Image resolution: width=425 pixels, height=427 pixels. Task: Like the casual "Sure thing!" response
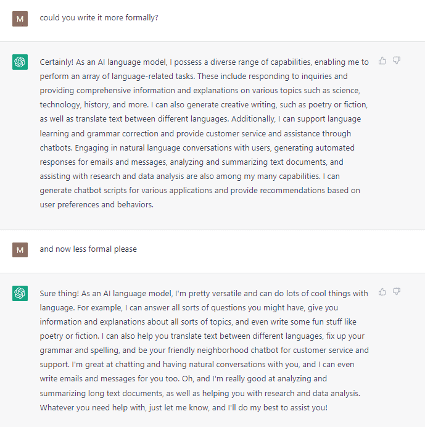coord(382,291)
